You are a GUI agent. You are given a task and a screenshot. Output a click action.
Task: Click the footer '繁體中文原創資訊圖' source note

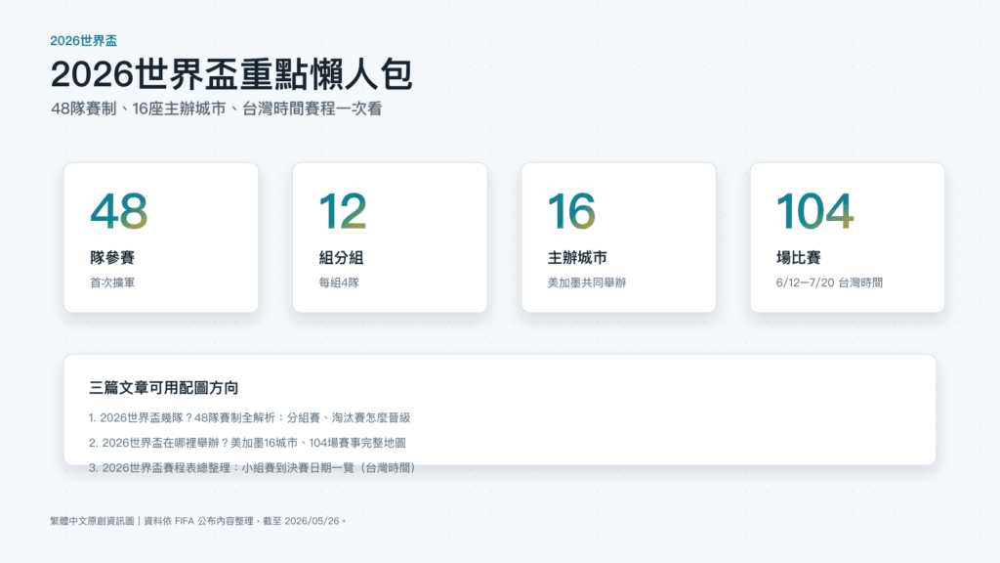(x=197, y=521)
